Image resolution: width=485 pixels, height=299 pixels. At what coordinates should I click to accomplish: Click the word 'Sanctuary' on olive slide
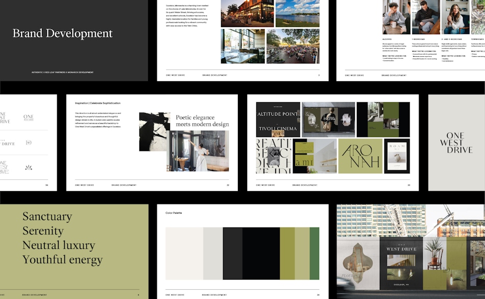(x=47, y=216)
